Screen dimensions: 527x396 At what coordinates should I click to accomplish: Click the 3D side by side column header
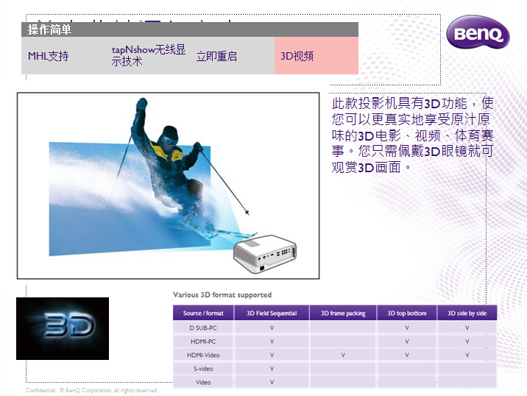pyautogui.click(x=467, y=314)
